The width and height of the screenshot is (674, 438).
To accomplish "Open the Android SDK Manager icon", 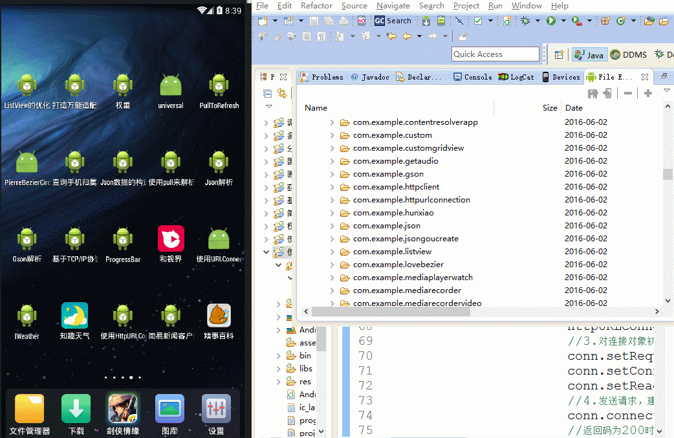I will (x=426, y=21).
